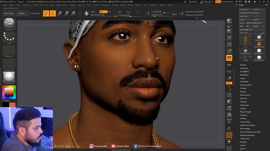Image resolution: width=270 pixels, height=151 pixels.
Task: Click the Rotate view icon on right shelf
Action: tap(229, 115)
